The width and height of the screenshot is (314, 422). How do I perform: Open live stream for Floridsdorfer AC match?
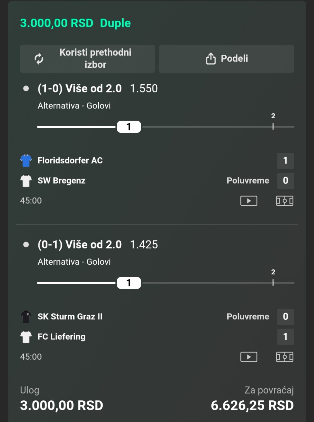(249, 201)
